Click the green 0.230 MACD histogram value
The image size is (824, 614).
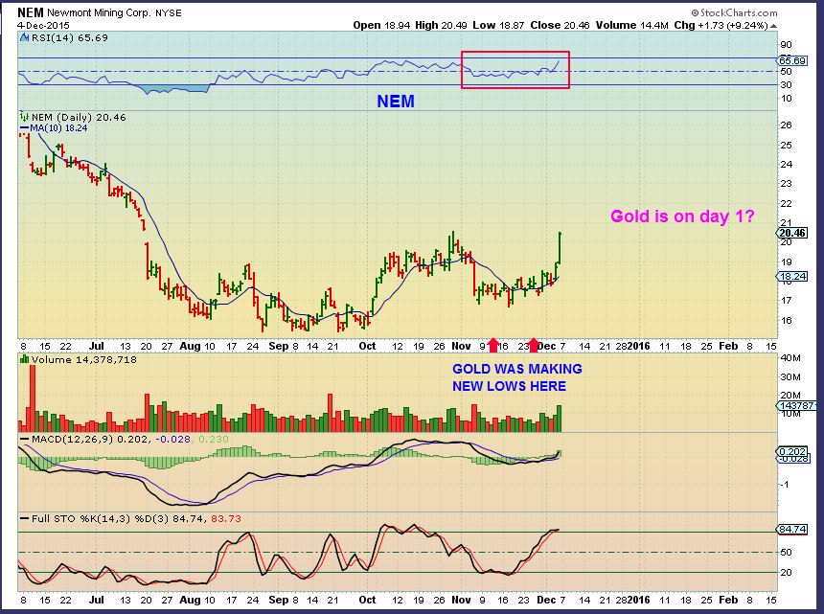(x=214, y=439)
